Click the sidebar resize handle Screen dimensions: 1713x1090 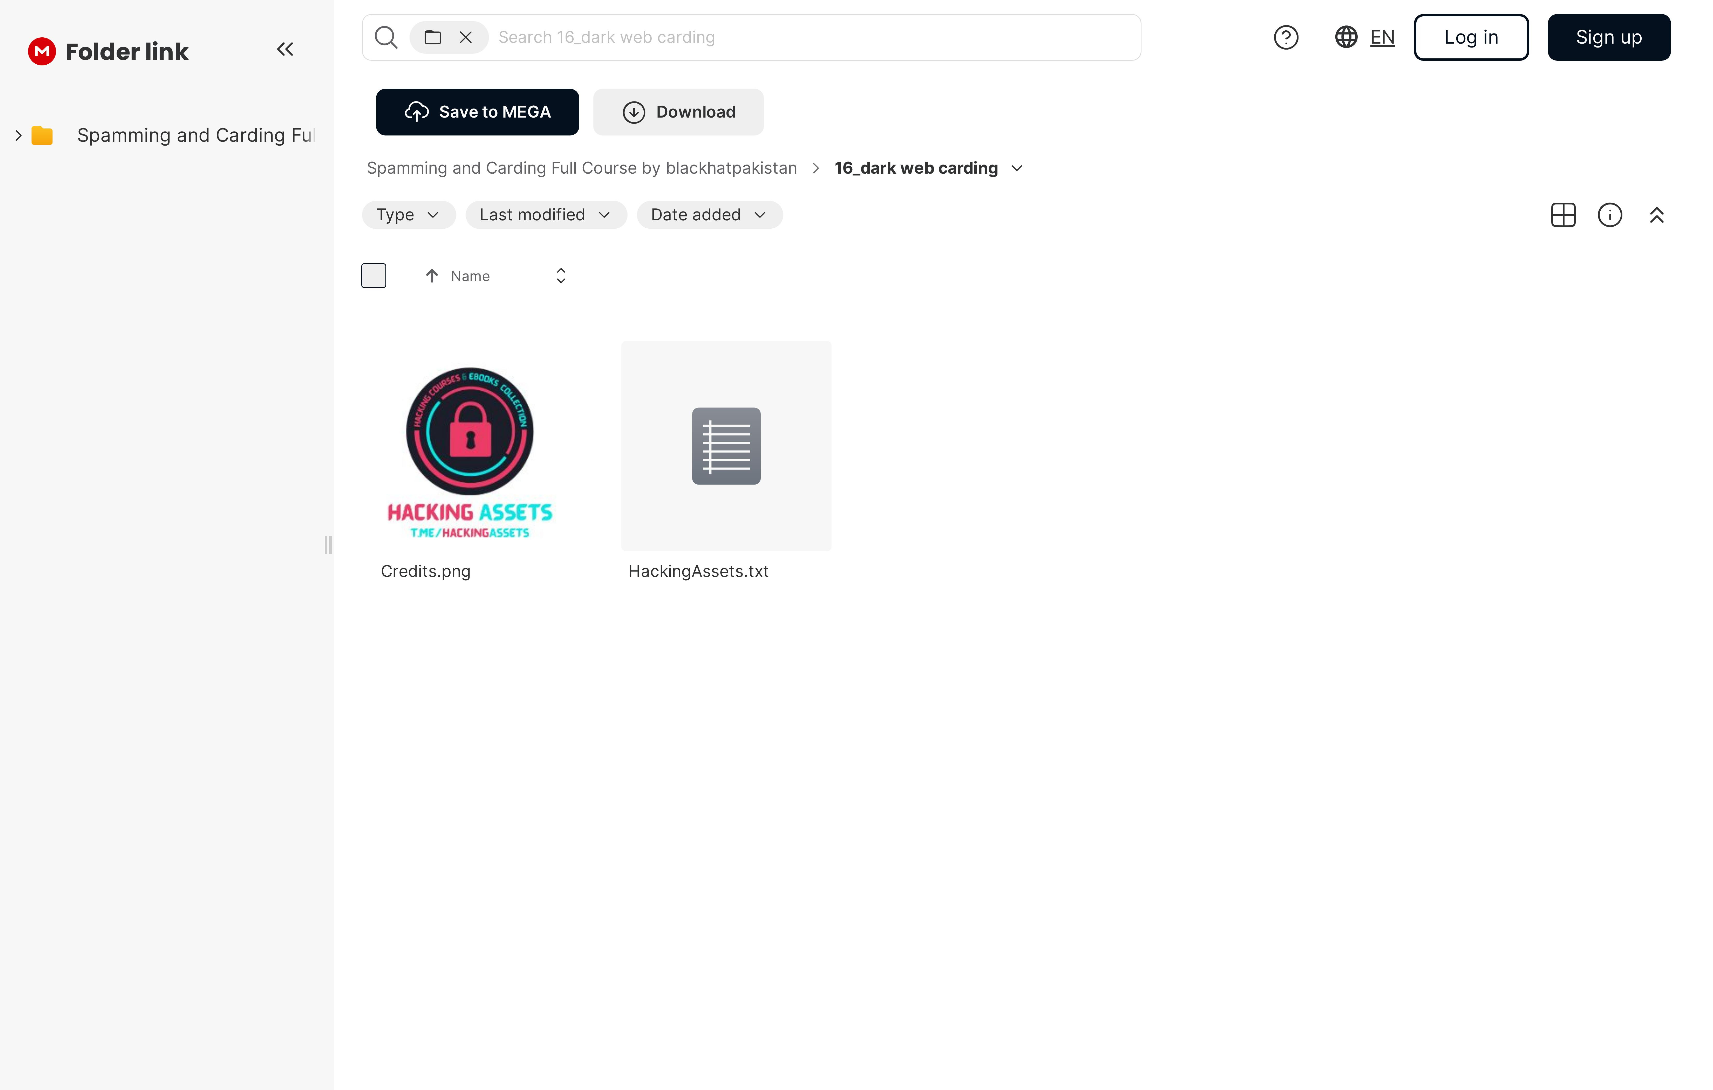point(328,545)
